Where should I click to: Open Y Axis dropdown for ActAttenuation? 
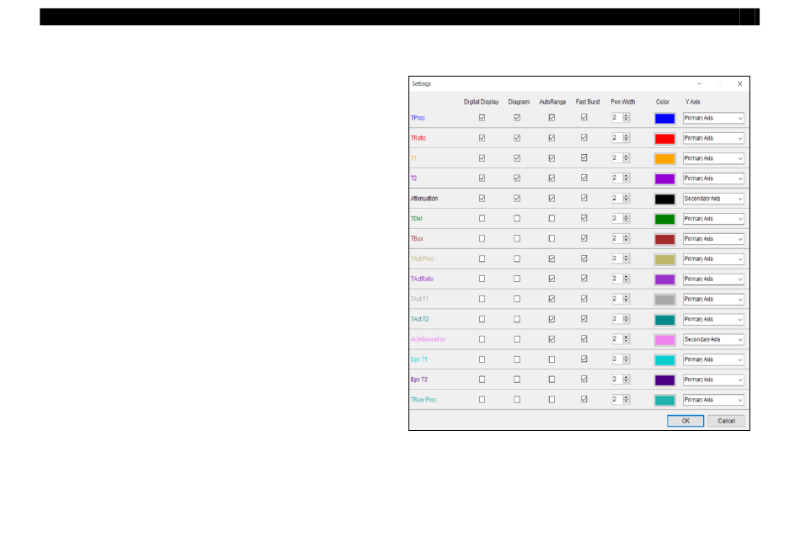pyautogui.click(x=713, y=339)
